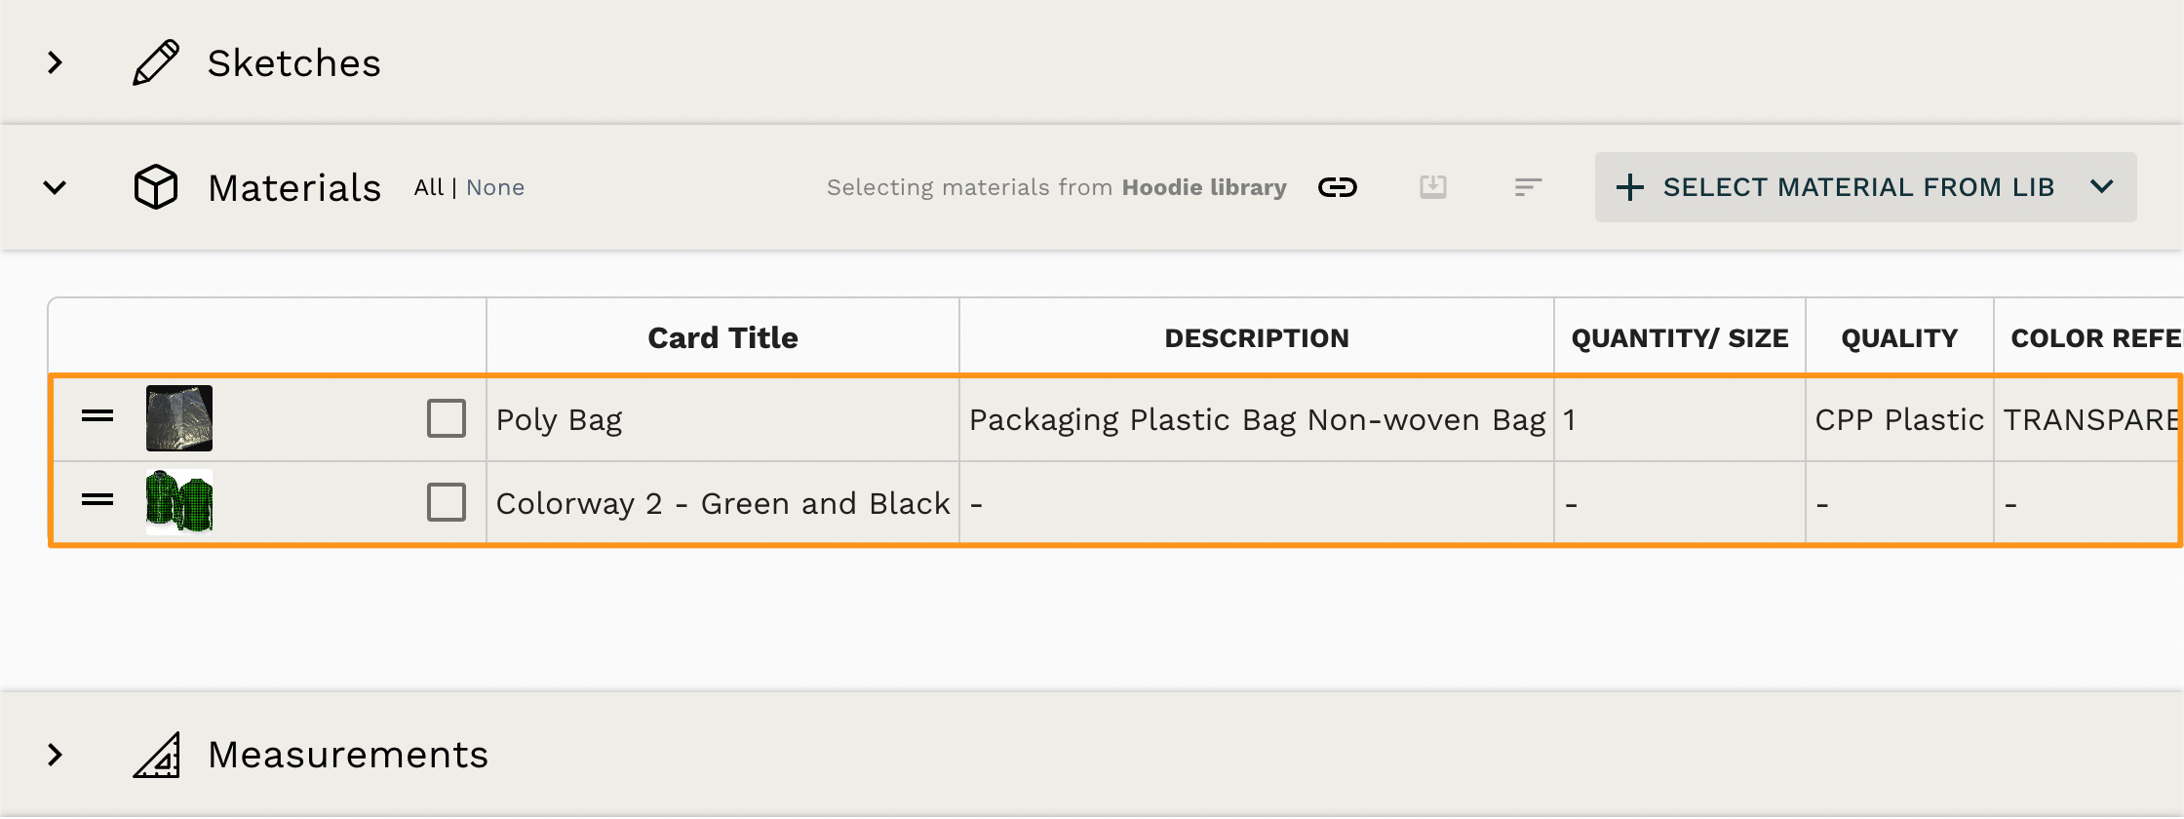2184x819 pixels.
Task: Collapse the Materials section
Action: click(56, 187)
